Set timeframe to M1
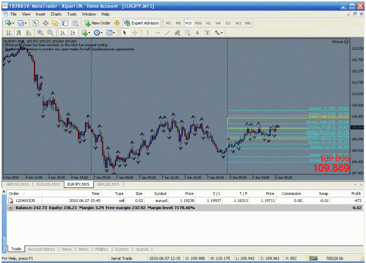The height and width of the screenshot is (263, 366). [168, 23]
